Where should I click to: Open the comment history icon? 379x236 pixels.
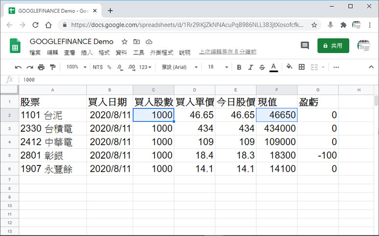point(305,46)
